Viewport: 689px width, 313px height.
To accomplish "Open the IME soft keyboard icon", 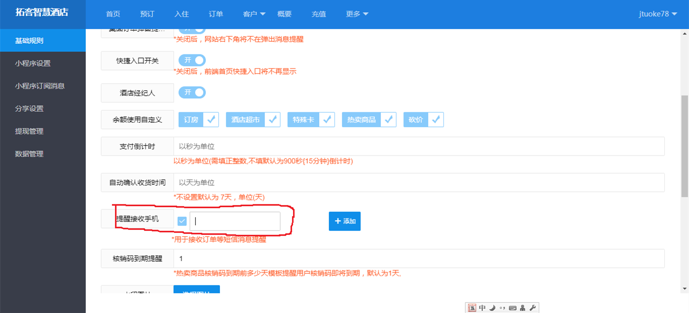I will [513, 308].
